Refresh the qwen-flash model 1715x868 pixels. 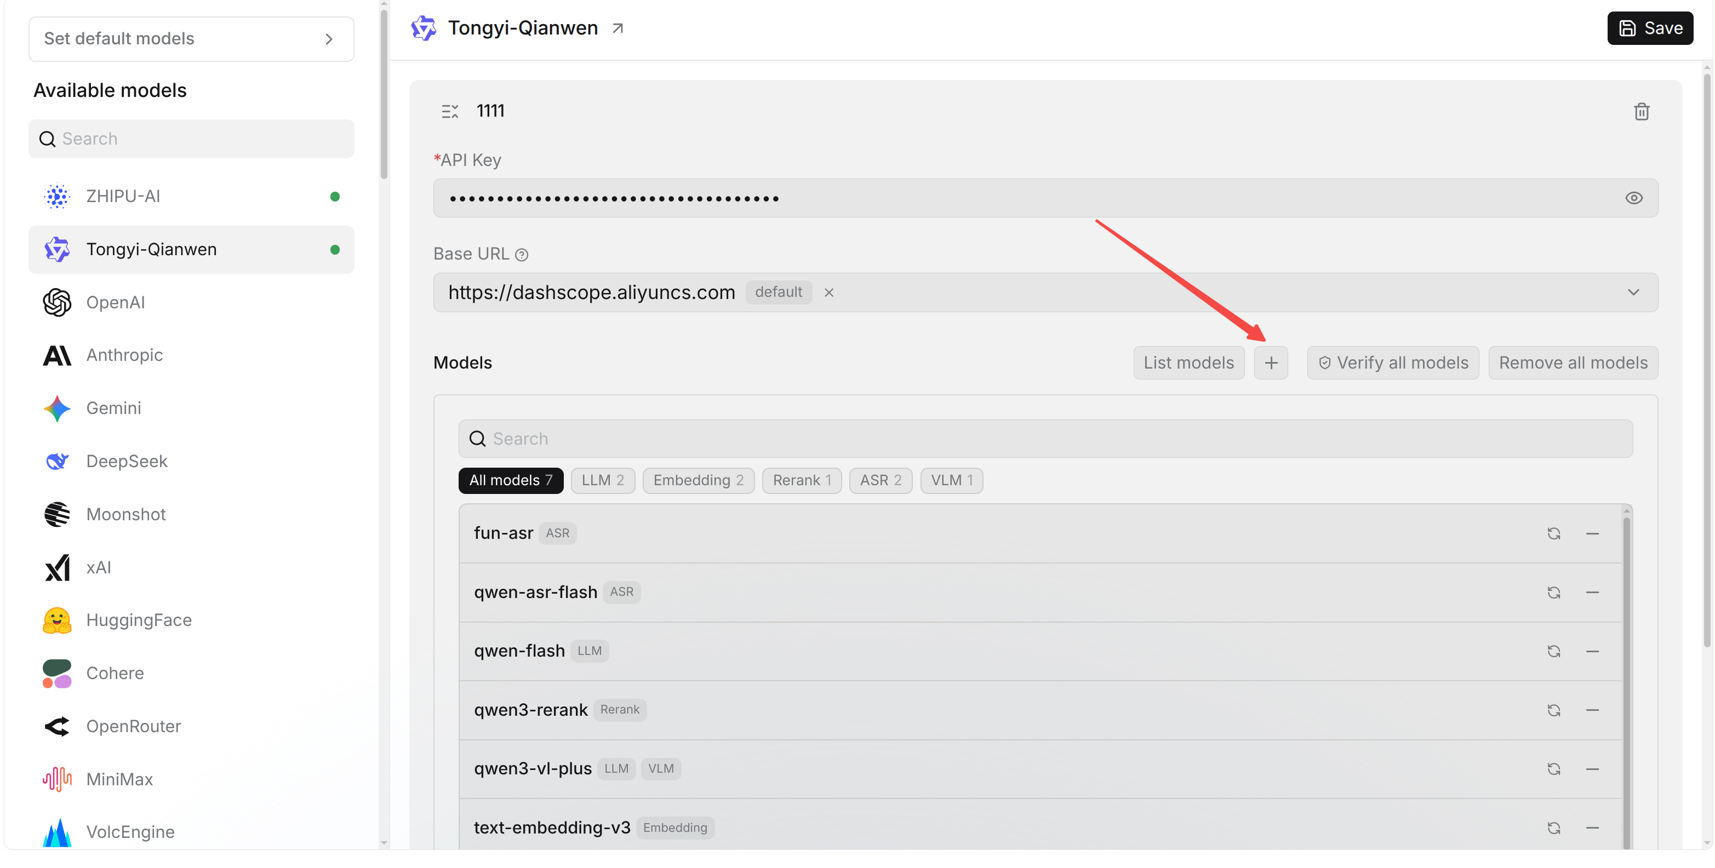pyautogui.click(x=1553, y=652)
